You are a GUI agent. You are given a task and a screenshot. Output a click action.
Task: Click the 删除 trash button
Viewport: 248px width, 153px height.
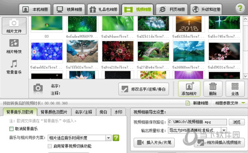point(213,88)
